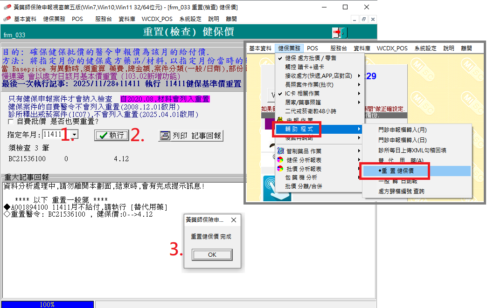Click the 100% blue progress bar

[x=47, y=304]
